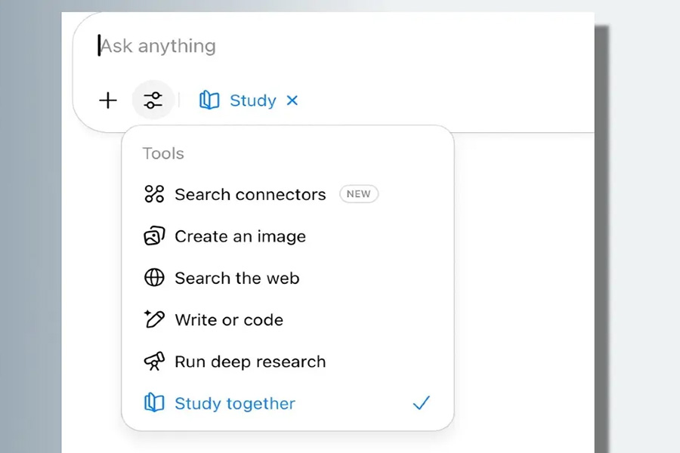Viewport: 680px width, 453px height.
Task: Click the telescope icon for deep research
Action: 154,362
